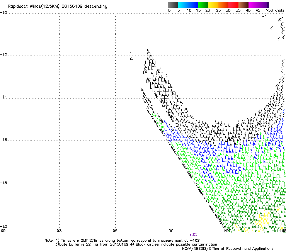286x251 pixels.
Task: Click the yellow 20-25 knots legend color
Action: (x=213, y=5)
